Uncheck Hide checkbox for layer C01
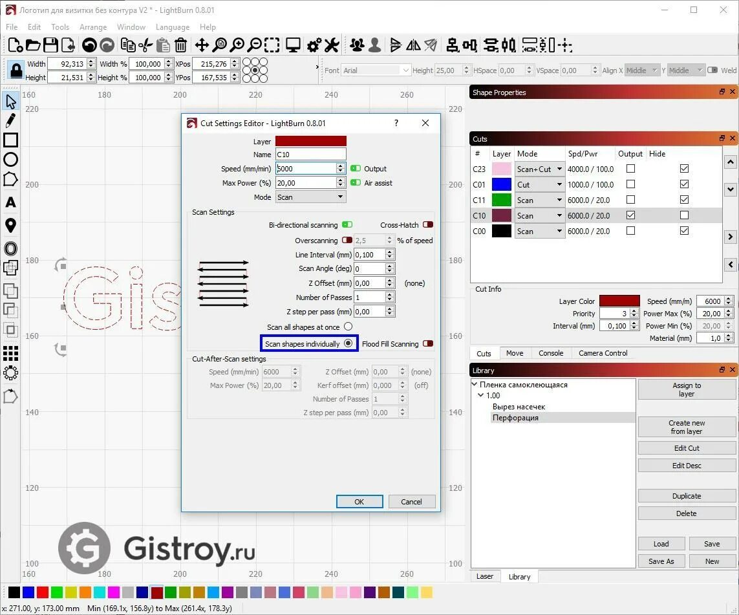 coord(684,184)
